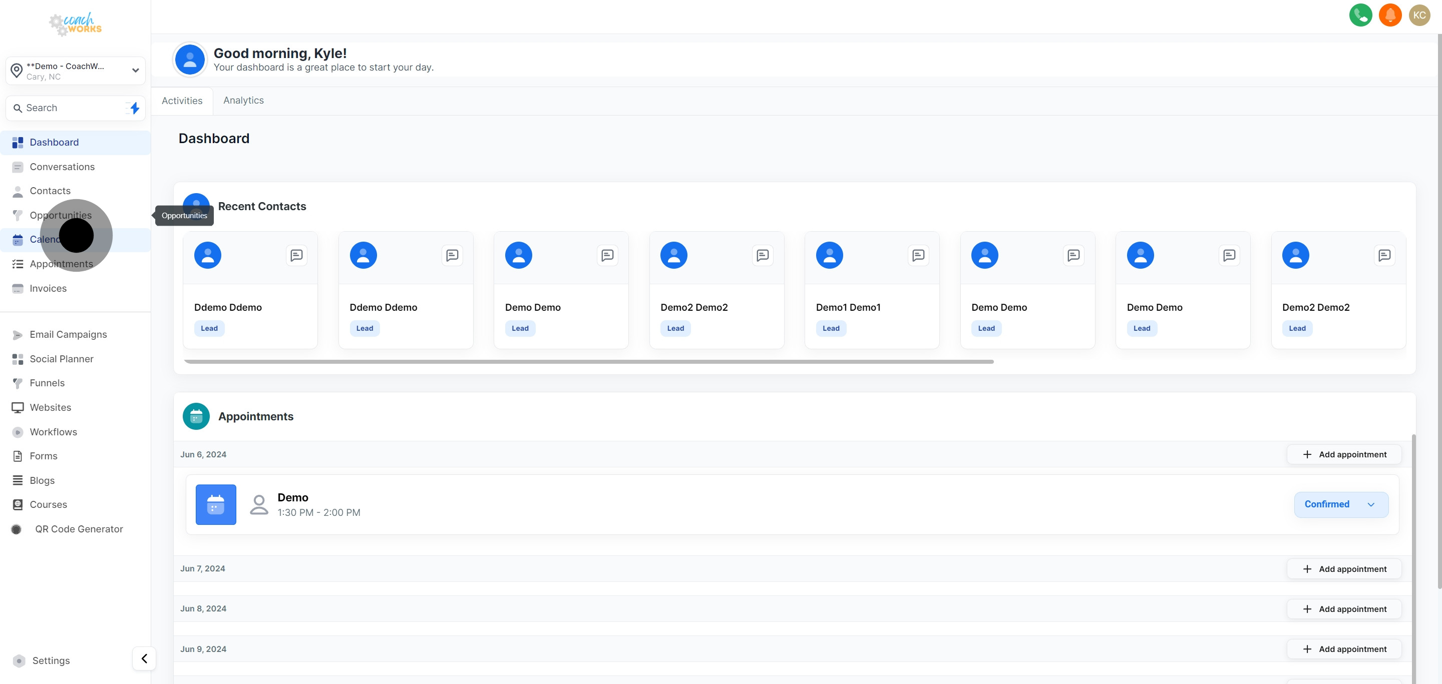Click the QR Code Generator sidebar item
The image size is (1442, 684).
[79, 529]
